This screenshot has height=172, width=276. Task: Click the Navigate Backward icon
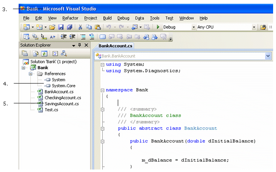tap(135, 27)
